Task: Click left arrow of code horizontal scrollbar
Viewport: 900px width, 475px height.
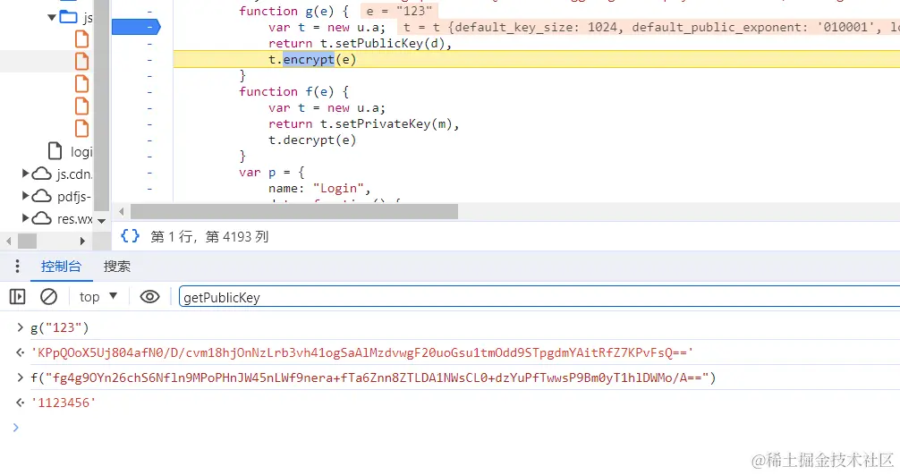Action: click(x=121, y=212)
